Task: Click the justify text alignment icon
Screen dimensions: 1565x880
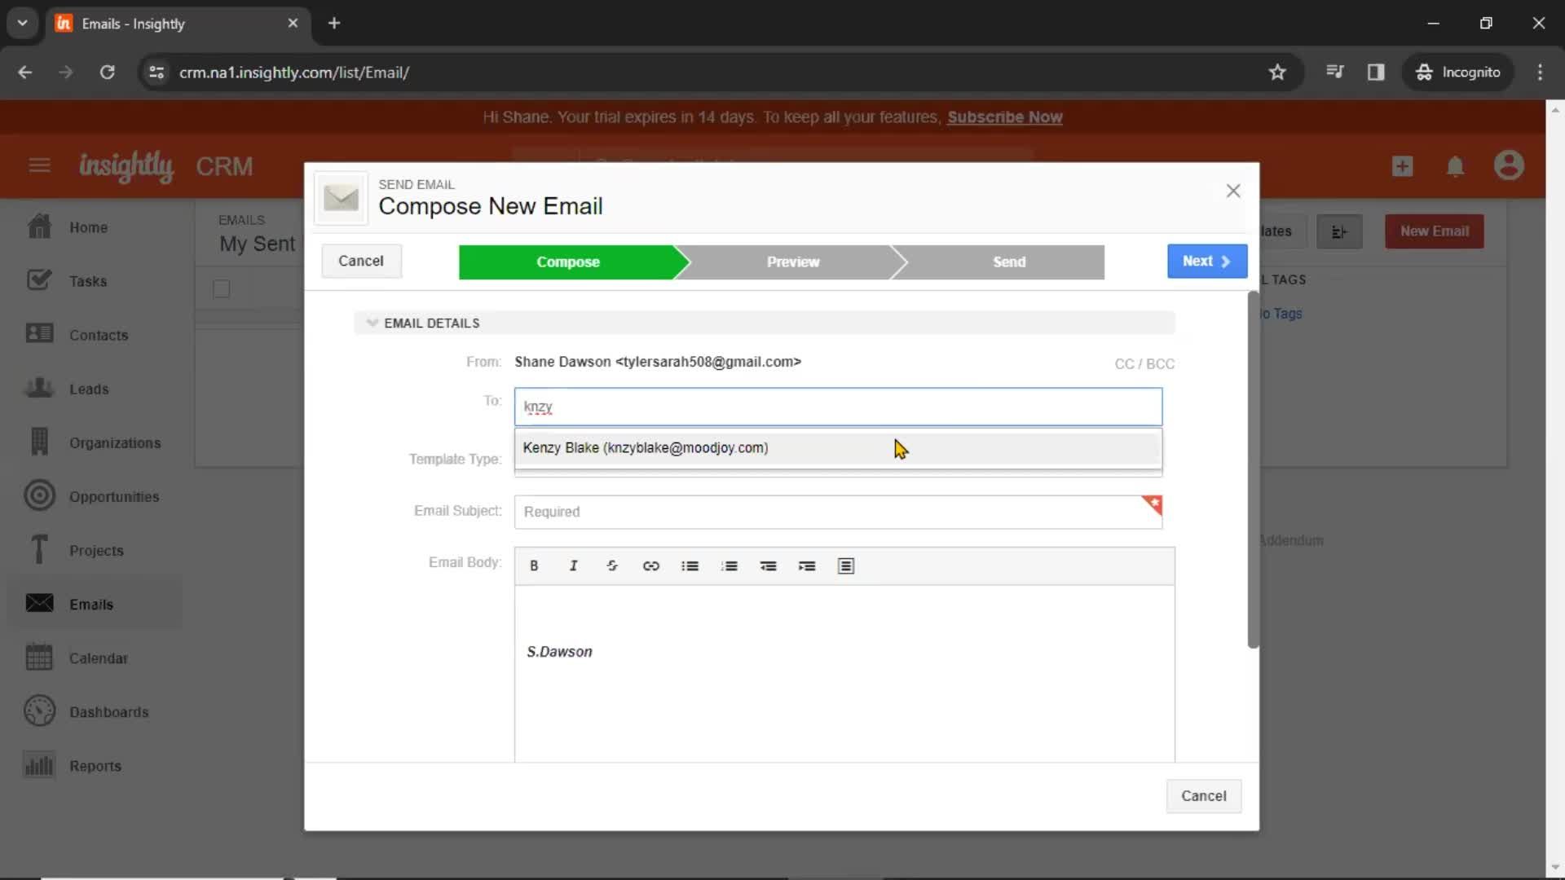Action: [847, 565]
